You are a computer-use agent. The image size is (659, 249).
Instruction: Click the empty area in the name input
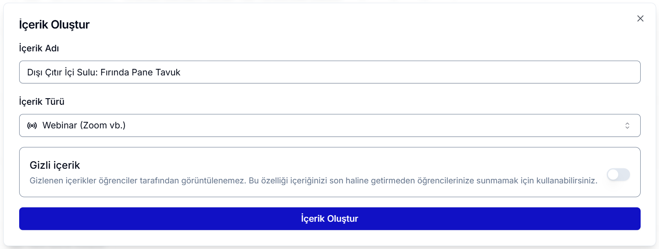tap(408, 72)
